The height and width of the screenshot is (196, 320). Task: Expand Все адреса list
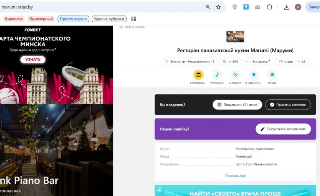pyautogui.click(x=258, y=61)
